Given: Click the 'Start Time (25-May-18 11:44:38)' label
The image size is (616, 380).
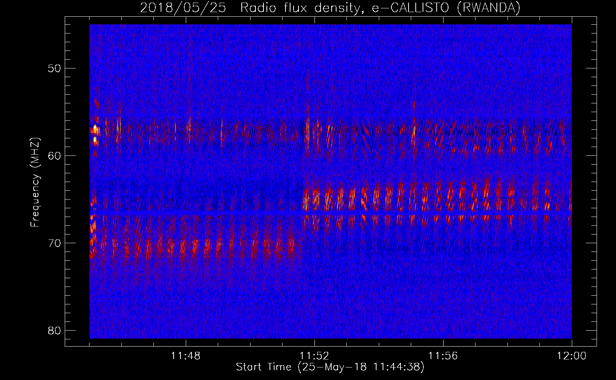Looking at the screenshot, I should [x=330, y=367].
